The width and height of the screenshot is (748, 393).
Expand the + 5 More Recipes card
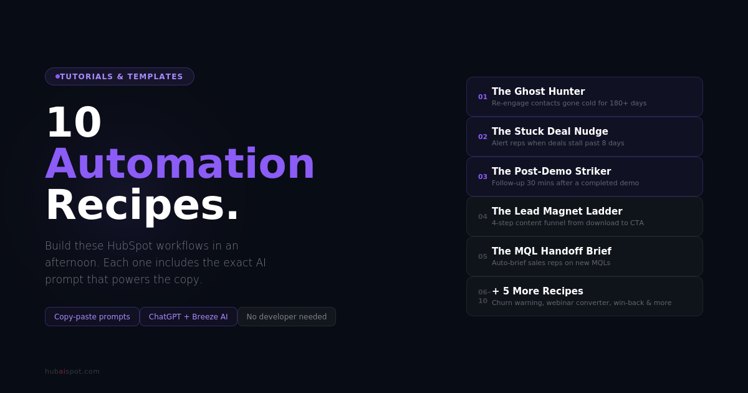coord(585,296)
